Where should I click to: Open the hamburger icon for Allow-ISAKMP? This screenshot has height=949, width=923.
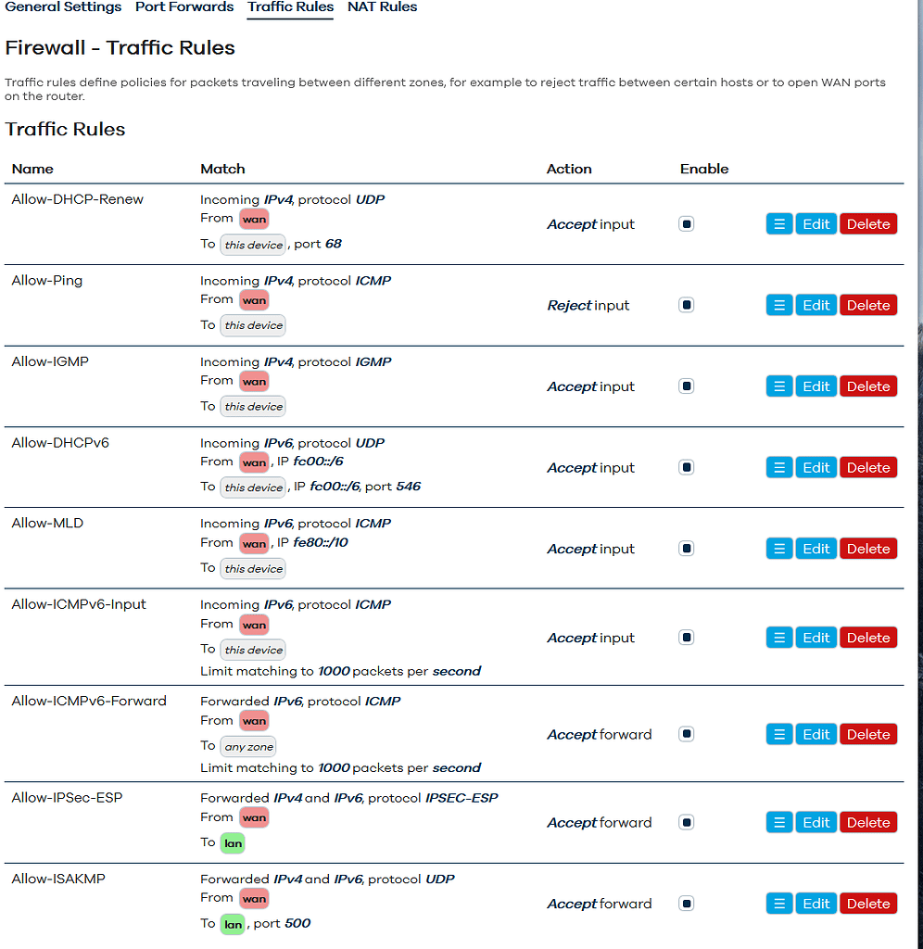[778, 903]
